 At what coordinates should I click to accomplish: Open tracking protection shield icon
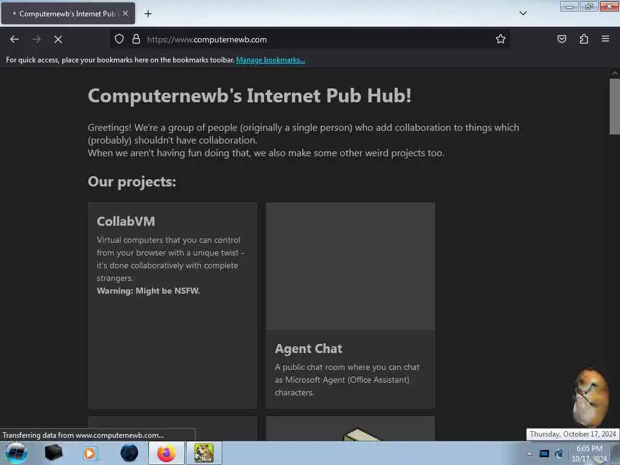(119, 39)
